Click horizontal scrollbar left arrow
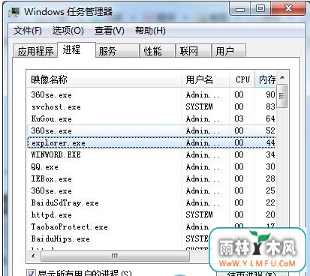This screenshot has width=310, height=276. 33,256
